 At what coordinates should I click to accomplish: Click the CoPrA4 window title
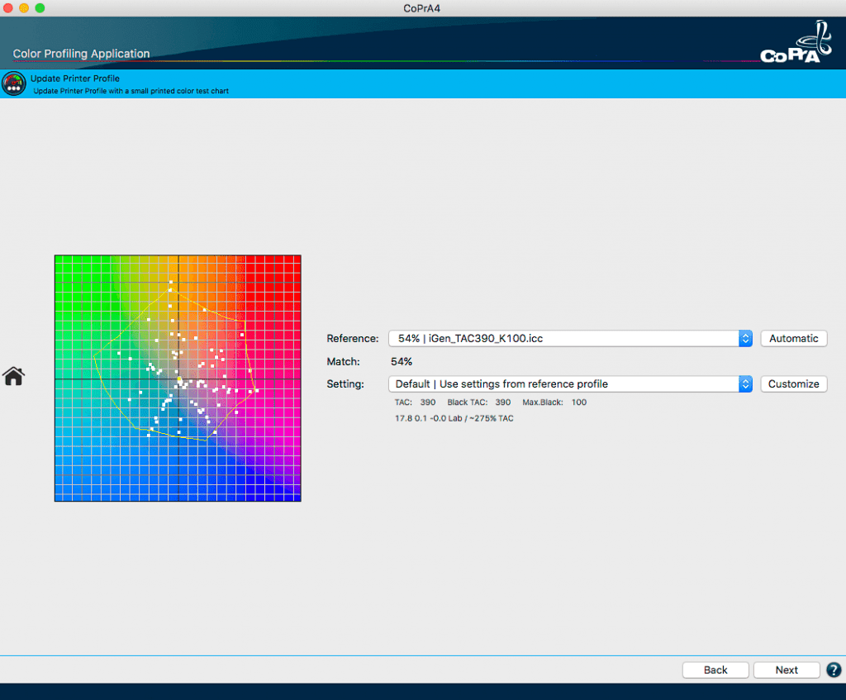pyautogui.click(x=422, y=9)
